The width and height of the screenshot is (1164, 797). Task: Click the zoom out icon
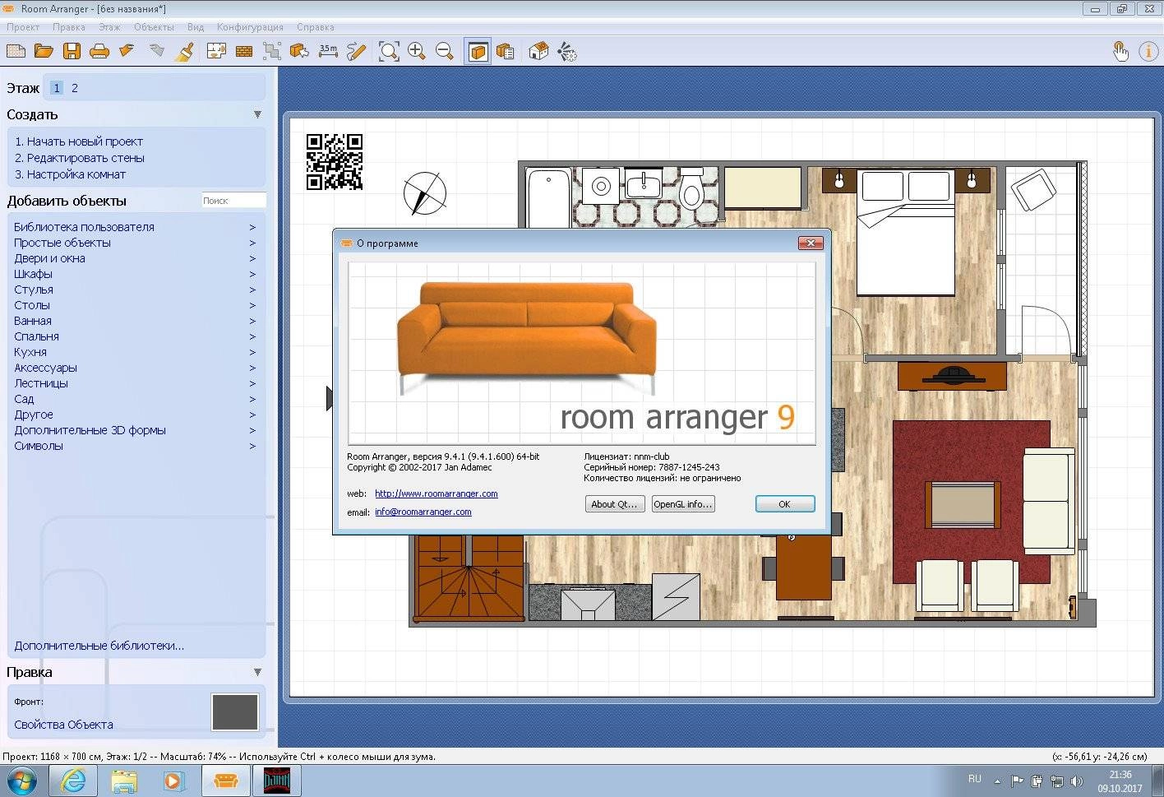(445, 51)
